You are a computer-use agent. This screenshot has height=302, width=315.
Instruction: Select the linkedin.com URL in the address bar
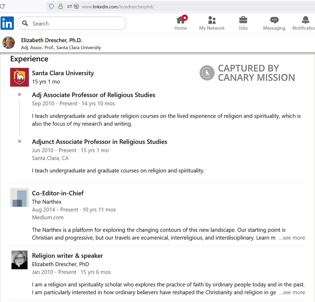click(x=118, y=7)
